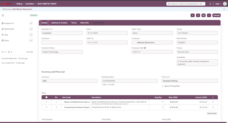228x123 pixels.
Task: Switch to Address & Contact tab
Action: pyautogui.click(x=59, y=23)
